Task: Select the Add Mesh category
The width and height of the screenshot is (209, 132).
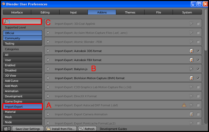Action: click(22, 86)
